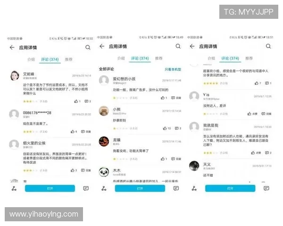Like the review by 艾妮峰
283x226 pixels.
click(x=77, y=101)
